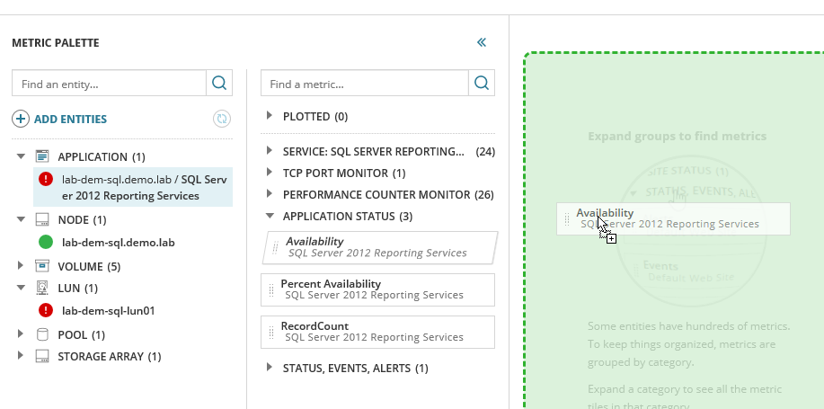Click the Find an entity search field

(109, 84)
